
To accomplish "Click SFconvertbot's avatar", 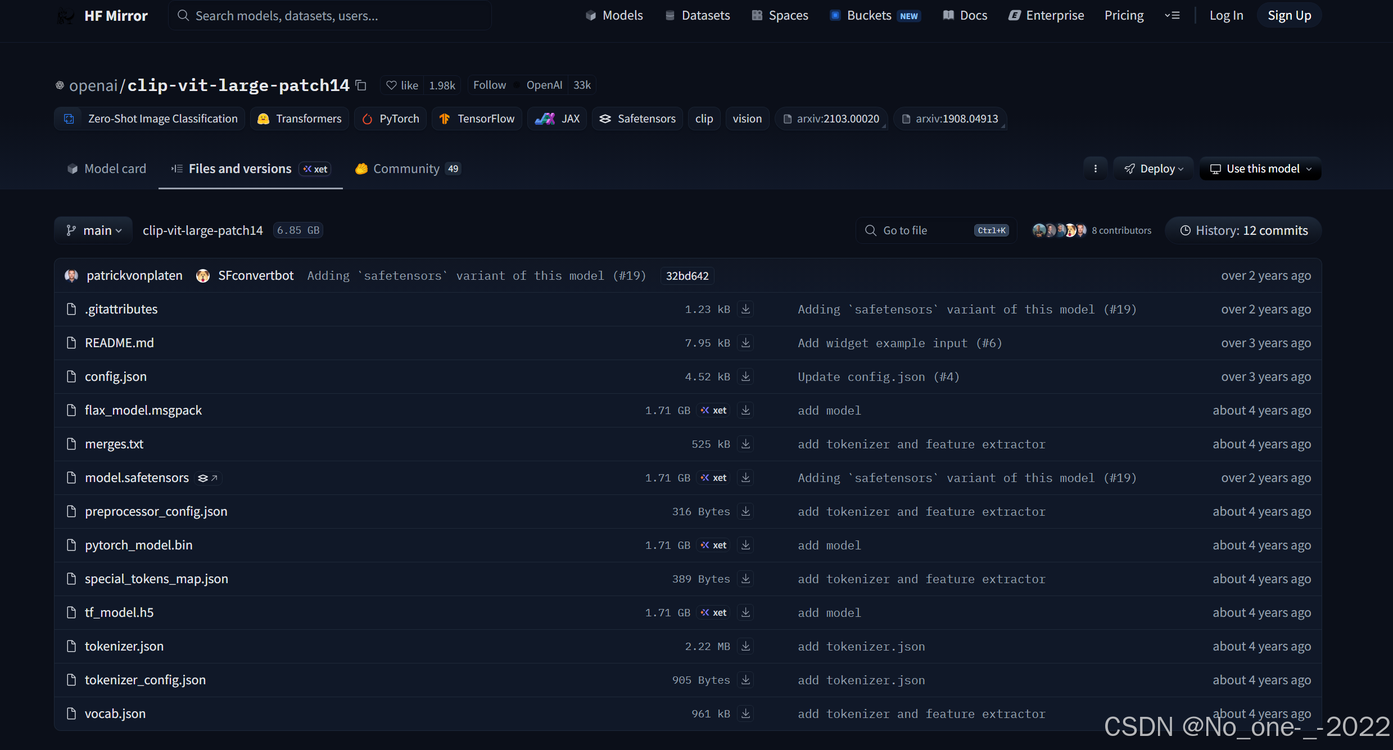I will point(203,276).
